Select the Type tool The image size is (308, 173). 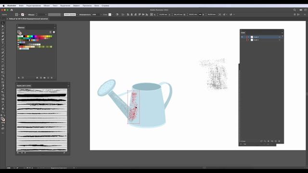3,43
